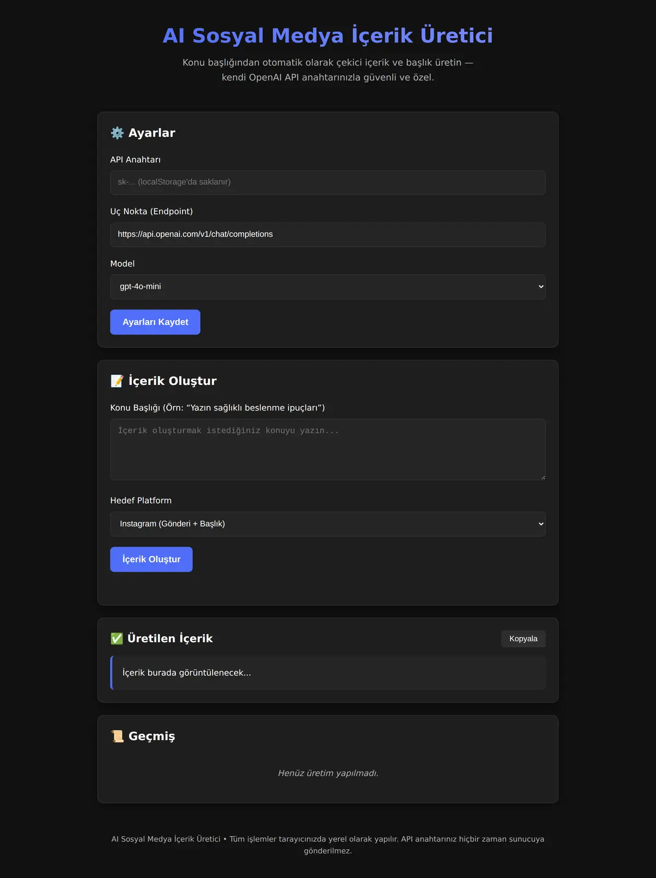Viewport: 656px width, 878px height.
Task: Copy generated content with Kopyala button
Action: pyautogui.click(x=523, y=639)
